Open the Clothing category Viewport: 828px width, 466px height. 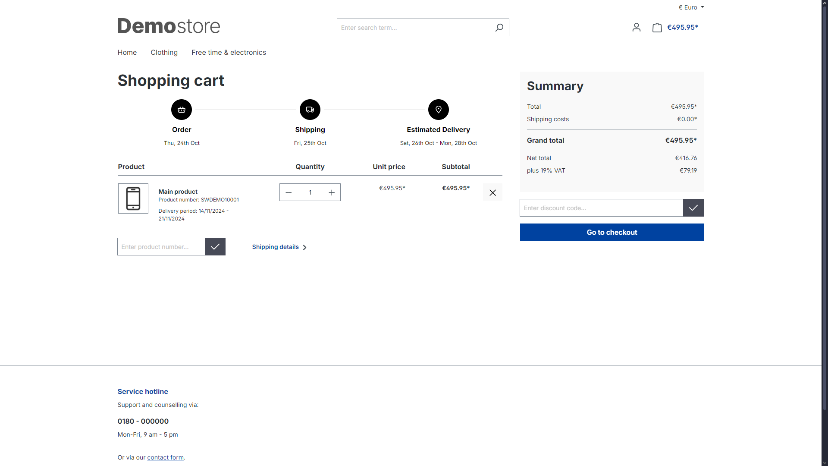164,53
